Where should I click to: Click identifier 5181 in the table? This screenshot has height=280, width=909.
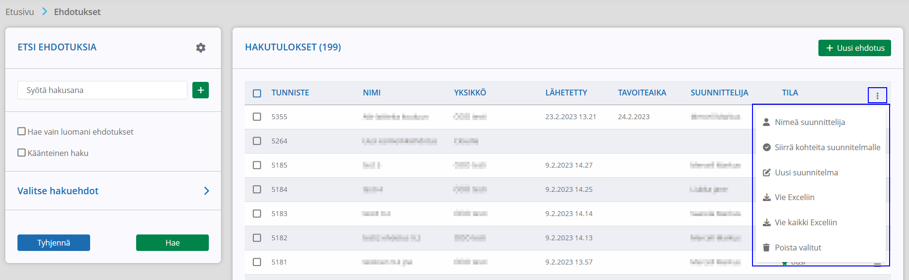(280, 262)
